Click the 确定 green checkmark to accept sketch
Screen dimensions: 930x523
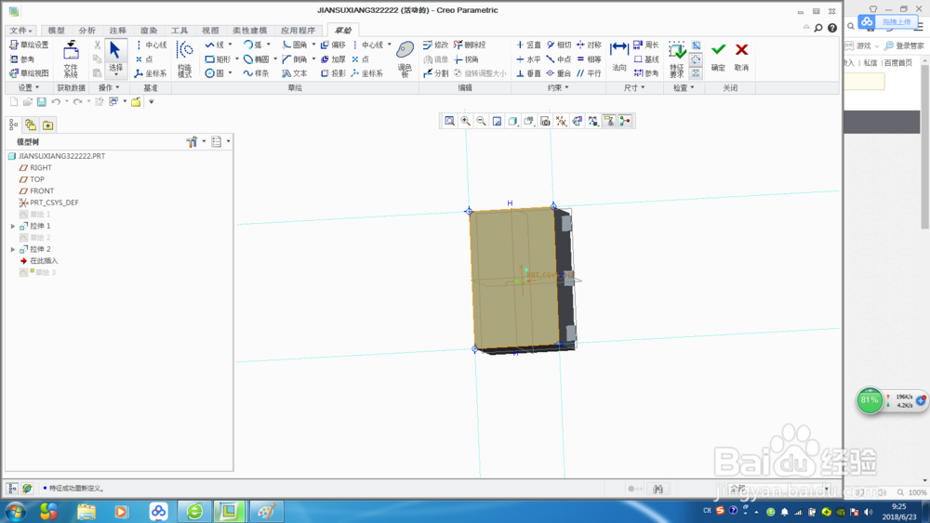pos(718,58)
